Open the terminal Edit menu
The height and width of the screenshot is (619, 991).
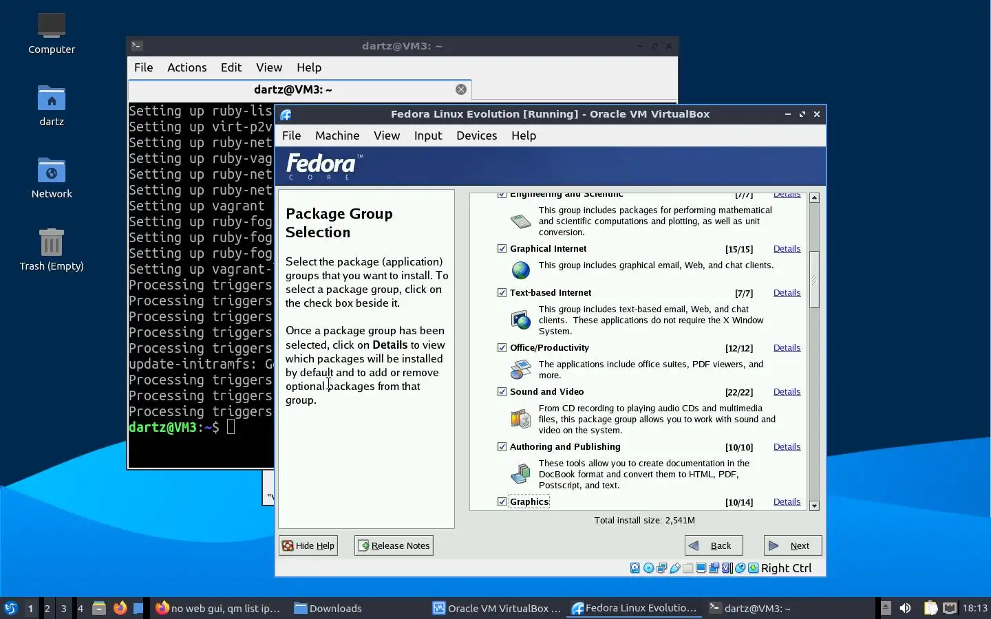pos(231,67)
